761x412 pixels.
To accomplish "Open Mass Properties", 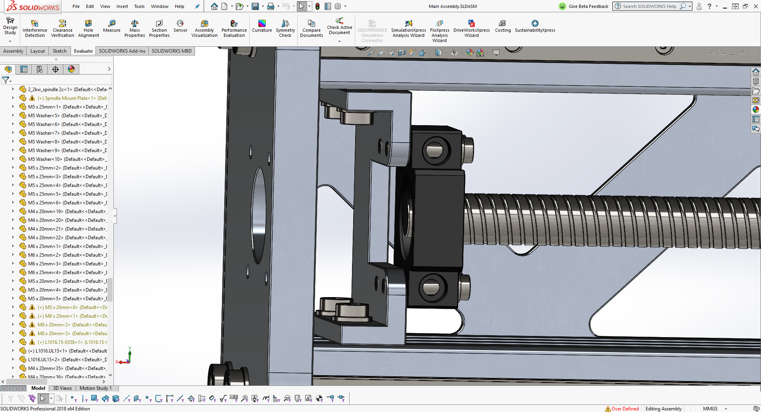I will pos(134,29).
